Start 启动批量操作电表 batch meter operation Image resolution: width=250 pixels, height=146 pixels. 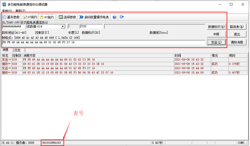pos(94,17)
